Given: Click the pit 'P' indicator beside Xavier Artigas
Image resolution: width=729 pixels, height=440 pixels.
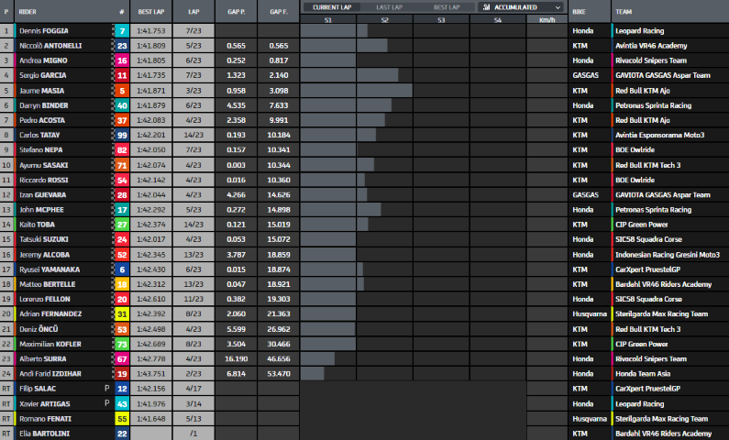Looking at the screenshot, I should point(107,403).
